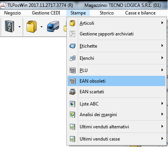Image resolution: width=168 pixels, height=147 pixels.
Task: Click the A-Z dictionary toolbar icon
Action: coord(9,27)
